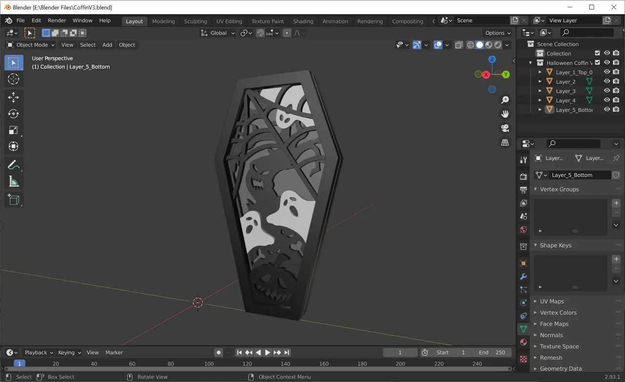The image size is (625, 382).
Task: Toggle the snap magnet button
Action: point(260,33)
